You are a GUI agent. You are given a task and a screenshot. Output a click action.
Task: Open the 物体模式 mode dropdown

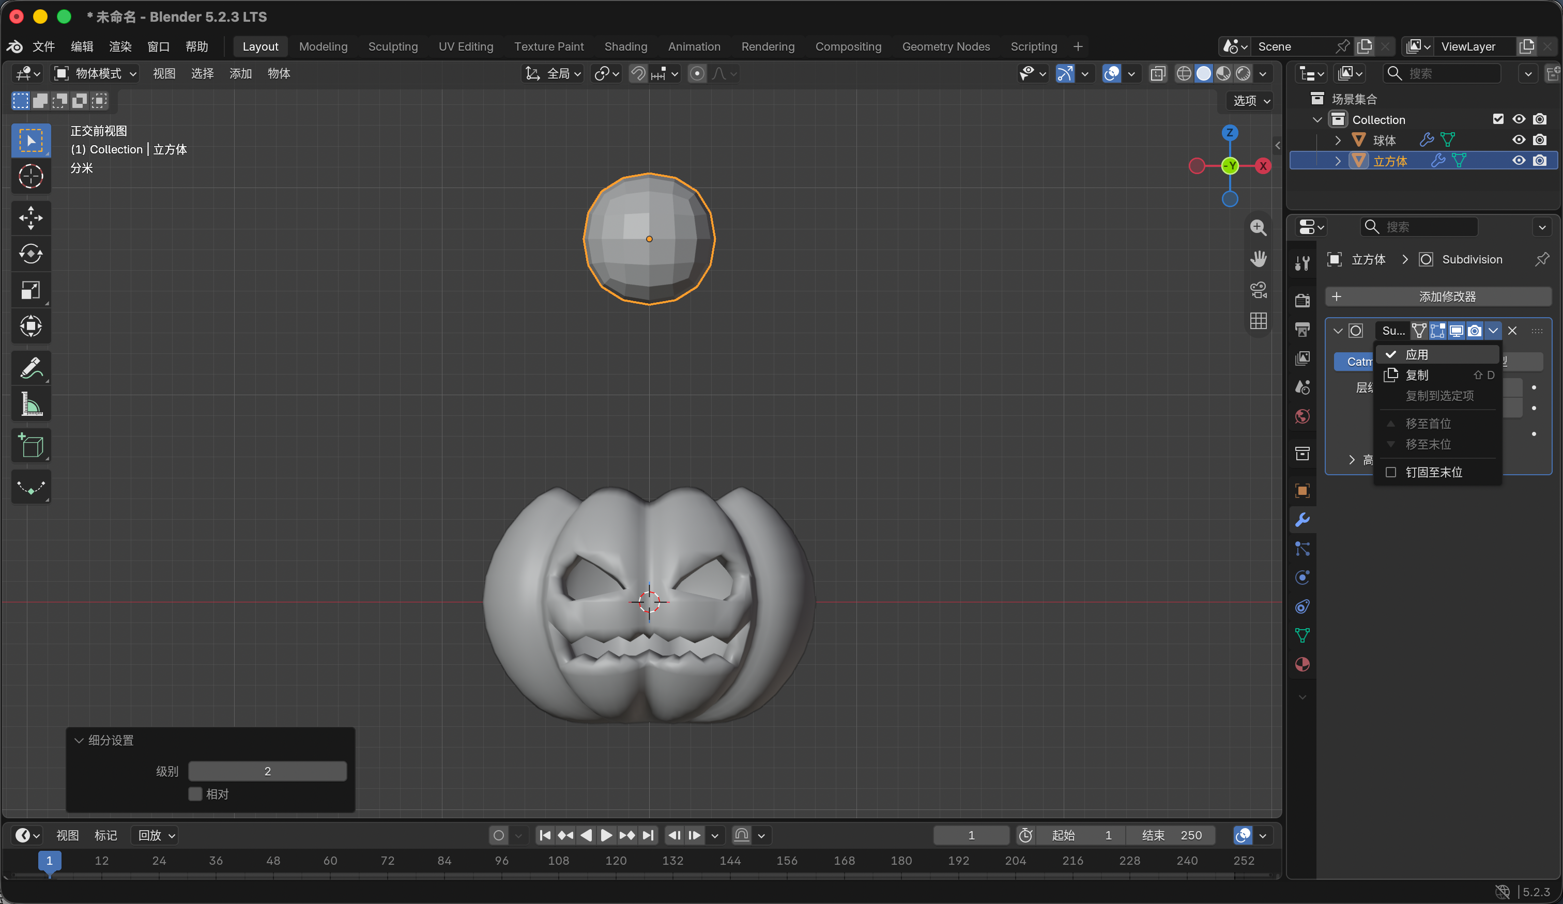pos(95,74)
